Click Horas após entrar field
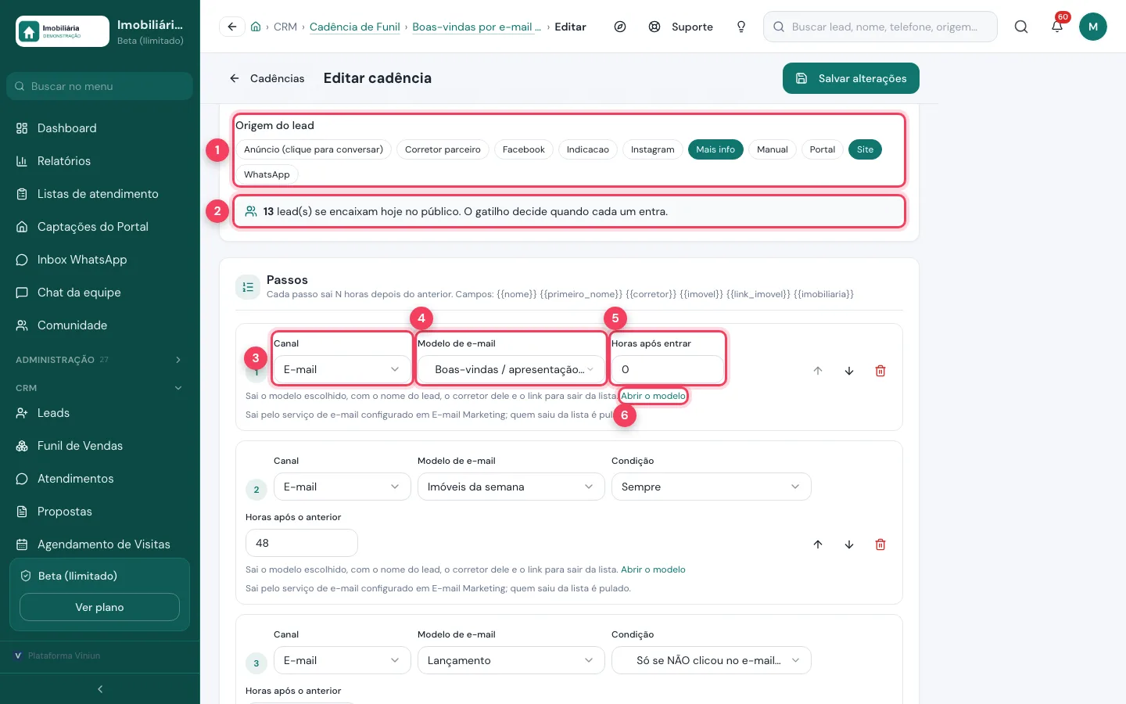 tap(668, 369)
